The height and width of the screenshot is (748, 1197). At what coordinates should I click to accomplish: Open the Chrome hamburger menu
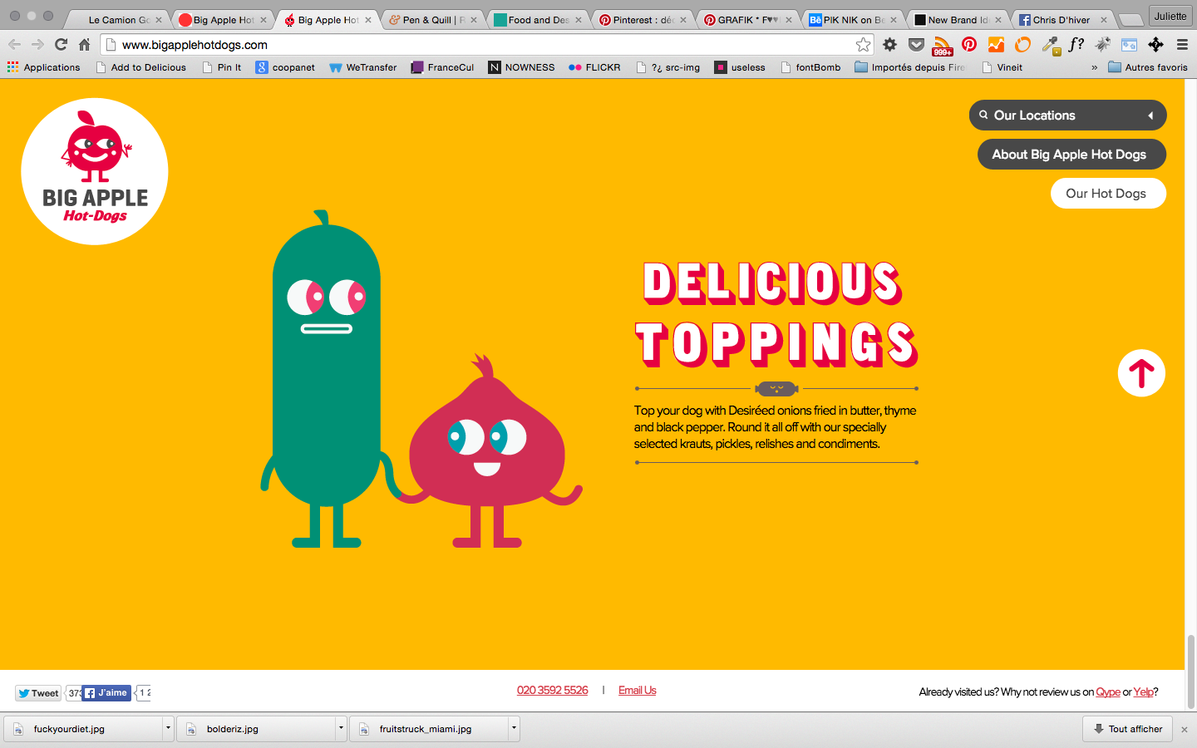[x=1182, y=45]
